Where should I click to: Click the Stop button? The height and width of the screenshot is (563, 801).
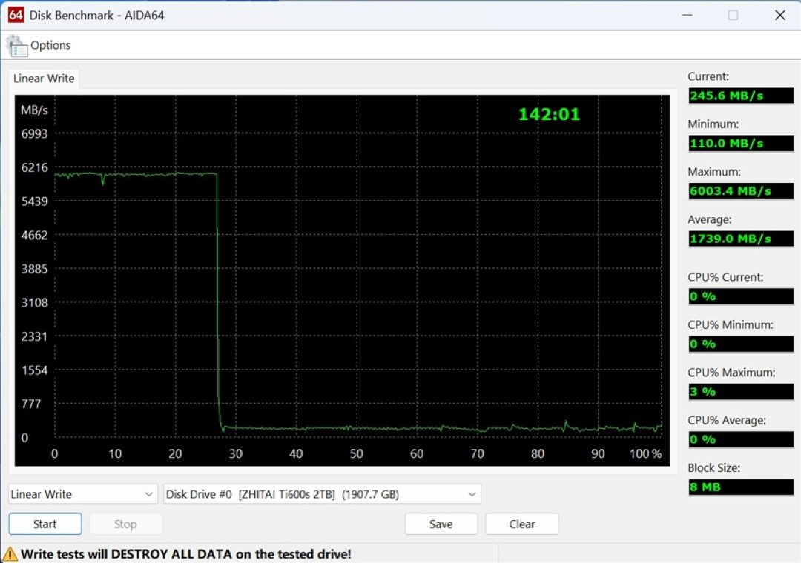tap(125, 524)
